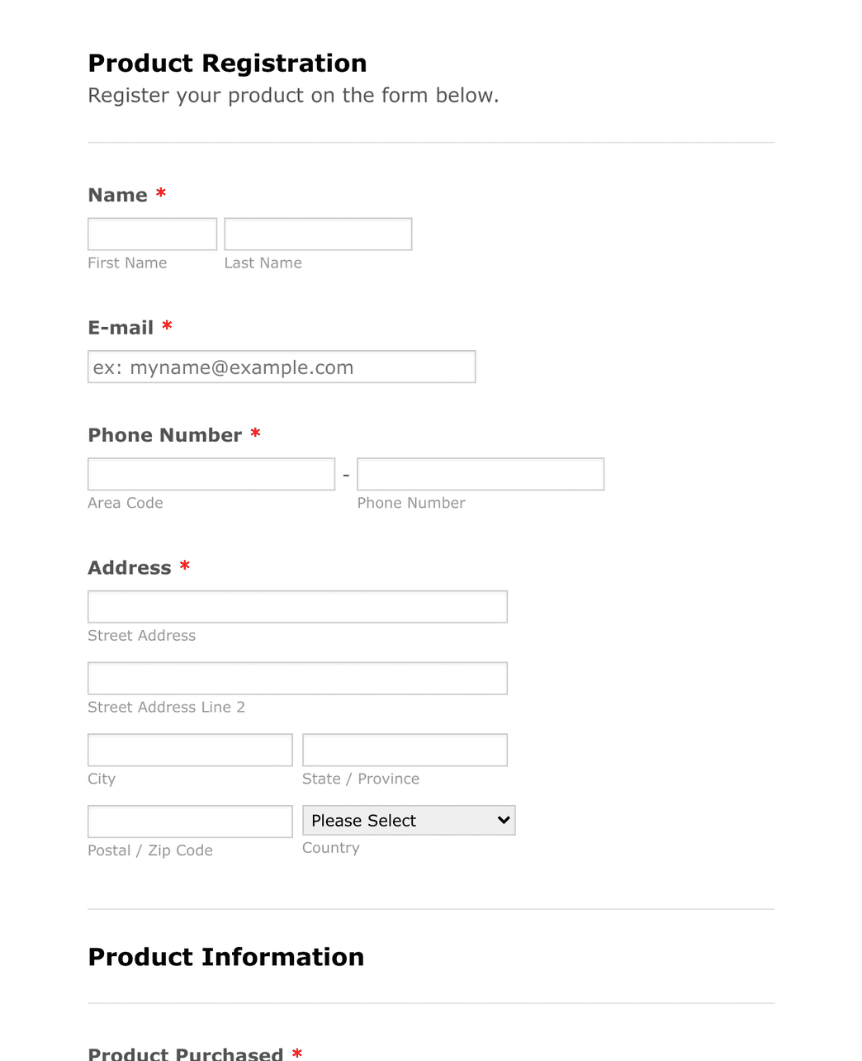Select the Street Address field
Screen dimensions: 862x1061
(296, 606)
